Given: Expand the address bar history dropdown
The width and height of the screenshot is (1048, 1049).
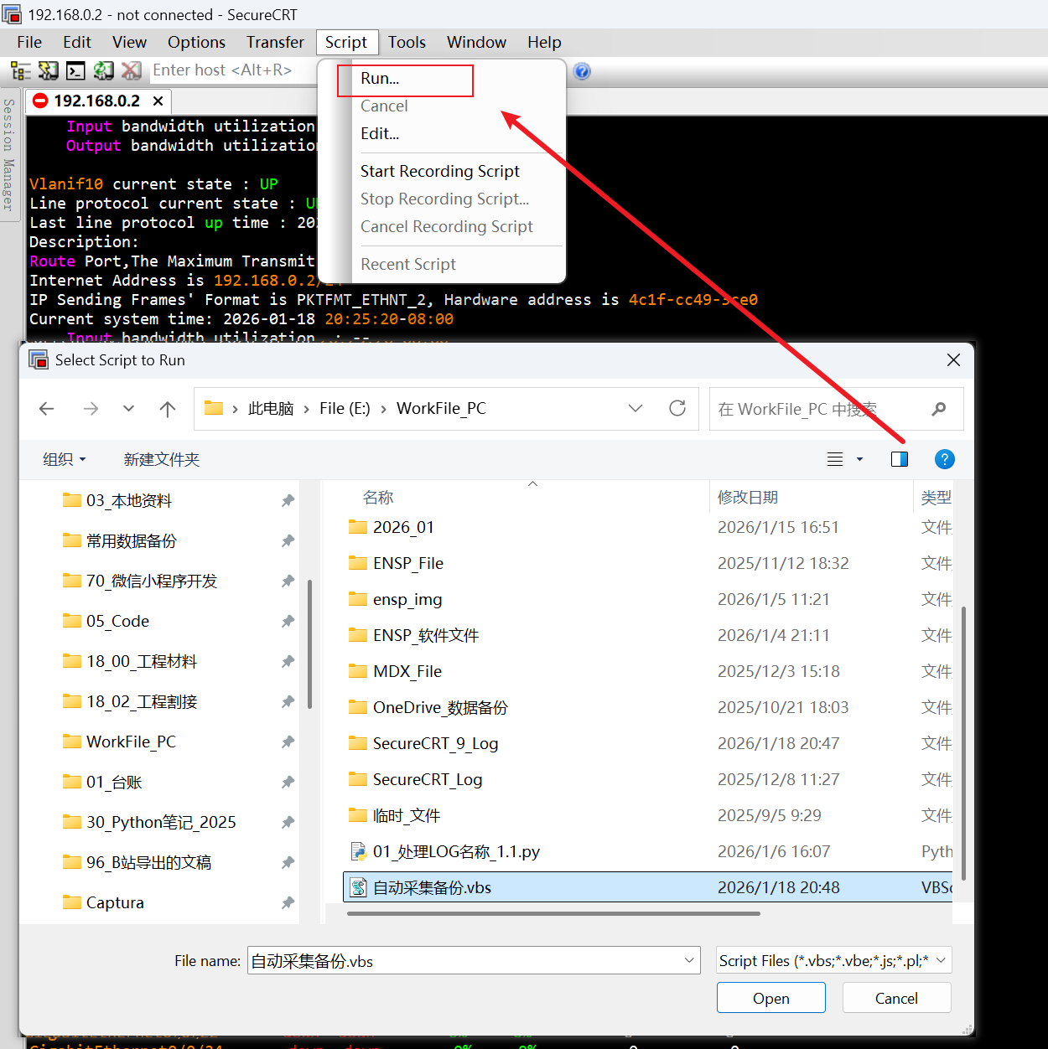Looking at the screenshot, I should click(636, 408).
